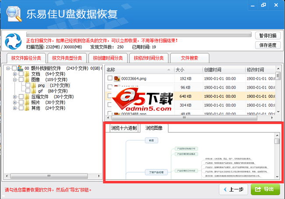
Task: Select the 浏览图像 preview tab
Action: [x=154, y=128]
